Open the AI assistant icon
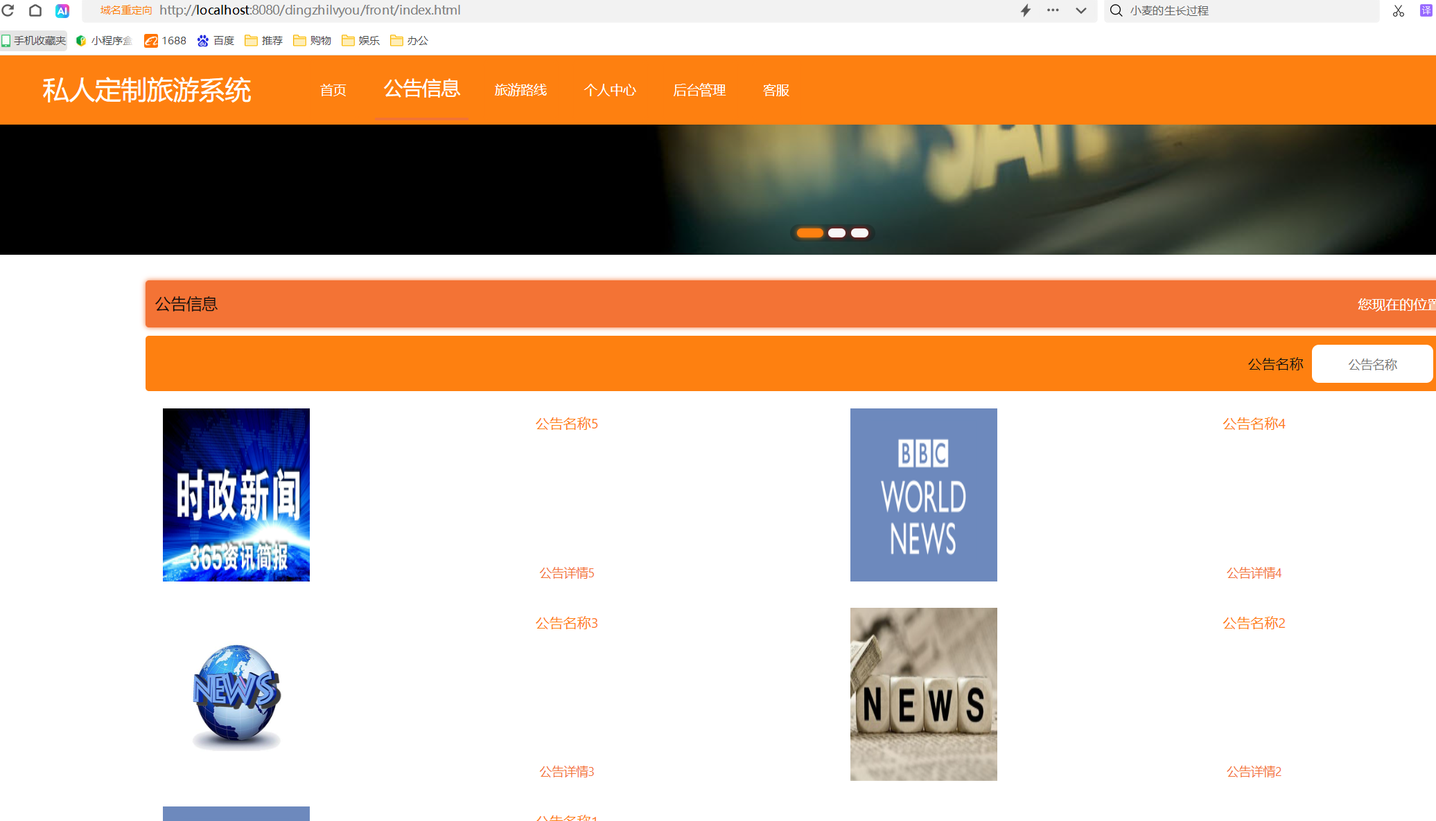The image size is (1436, 821). [62, 10]
